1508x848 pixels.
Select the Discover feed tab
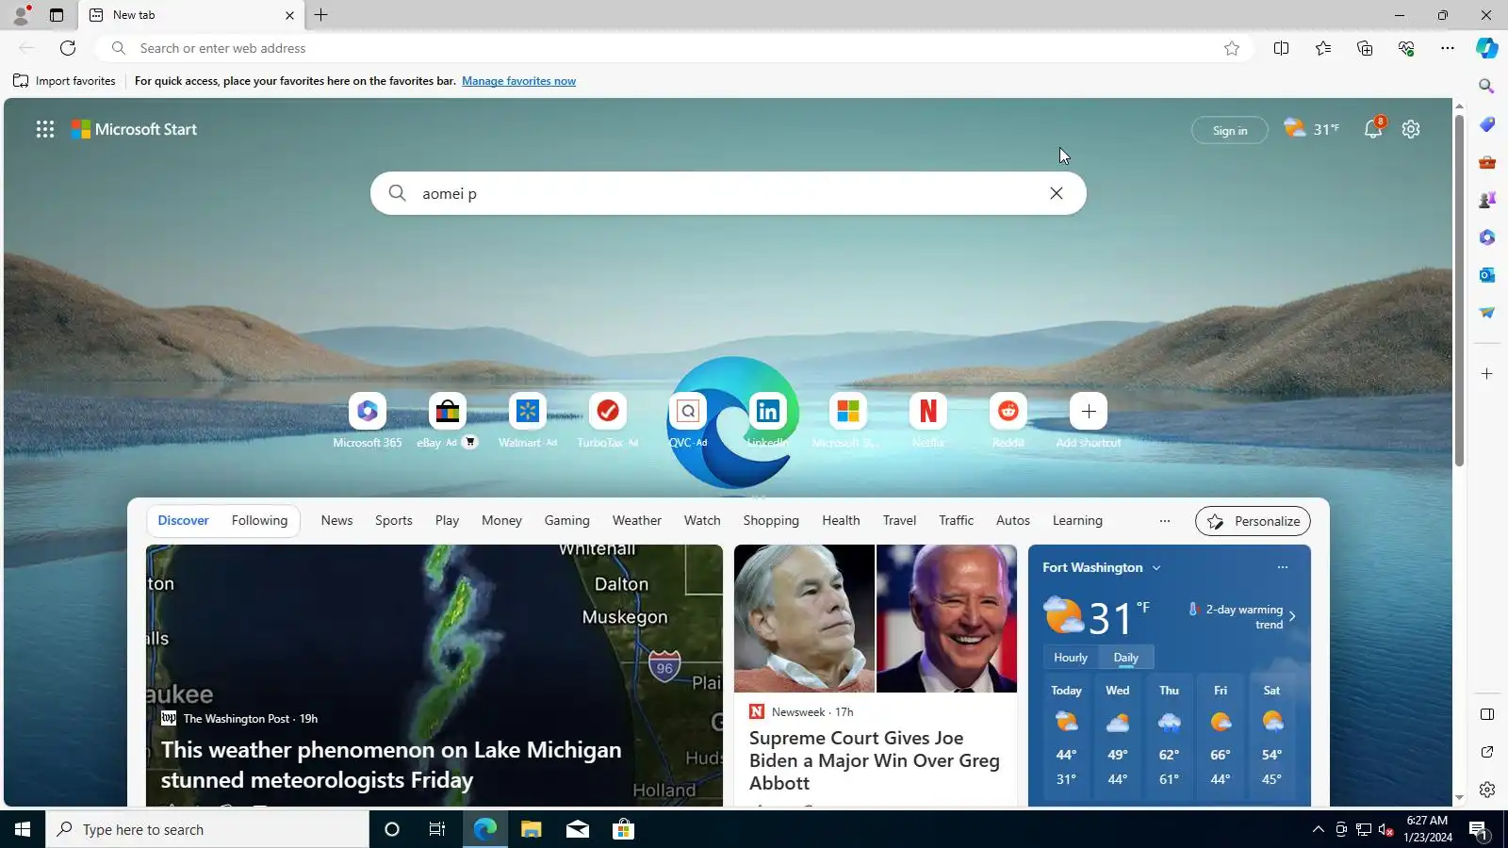(184, 521)
